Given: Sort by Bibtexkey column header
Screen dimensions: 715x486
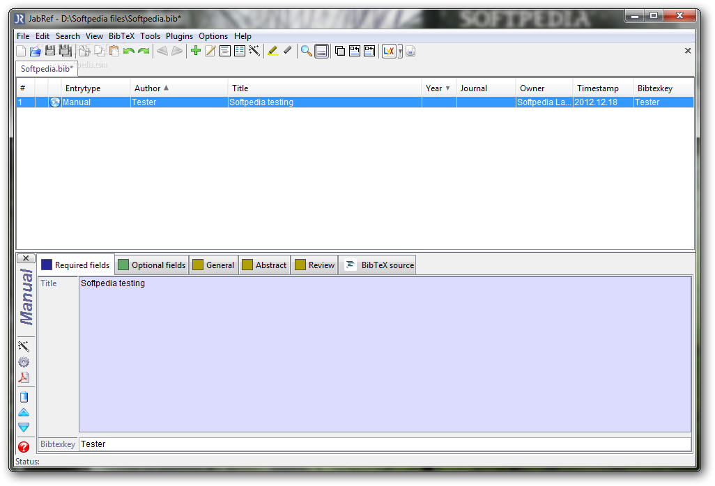Looking at the screenshot, I should [663, 88].
